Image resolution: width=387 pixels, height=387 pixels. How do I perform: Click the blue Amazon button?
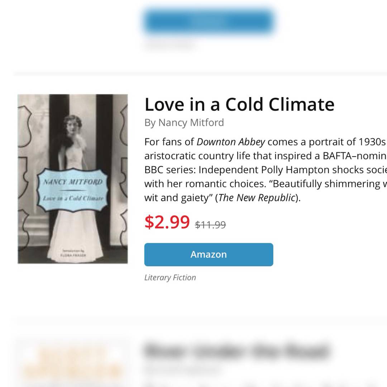[x=209, y=254]
